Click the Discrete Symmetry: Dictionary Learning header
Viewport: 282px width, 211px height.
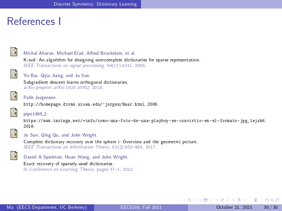(x=95, y=4)
